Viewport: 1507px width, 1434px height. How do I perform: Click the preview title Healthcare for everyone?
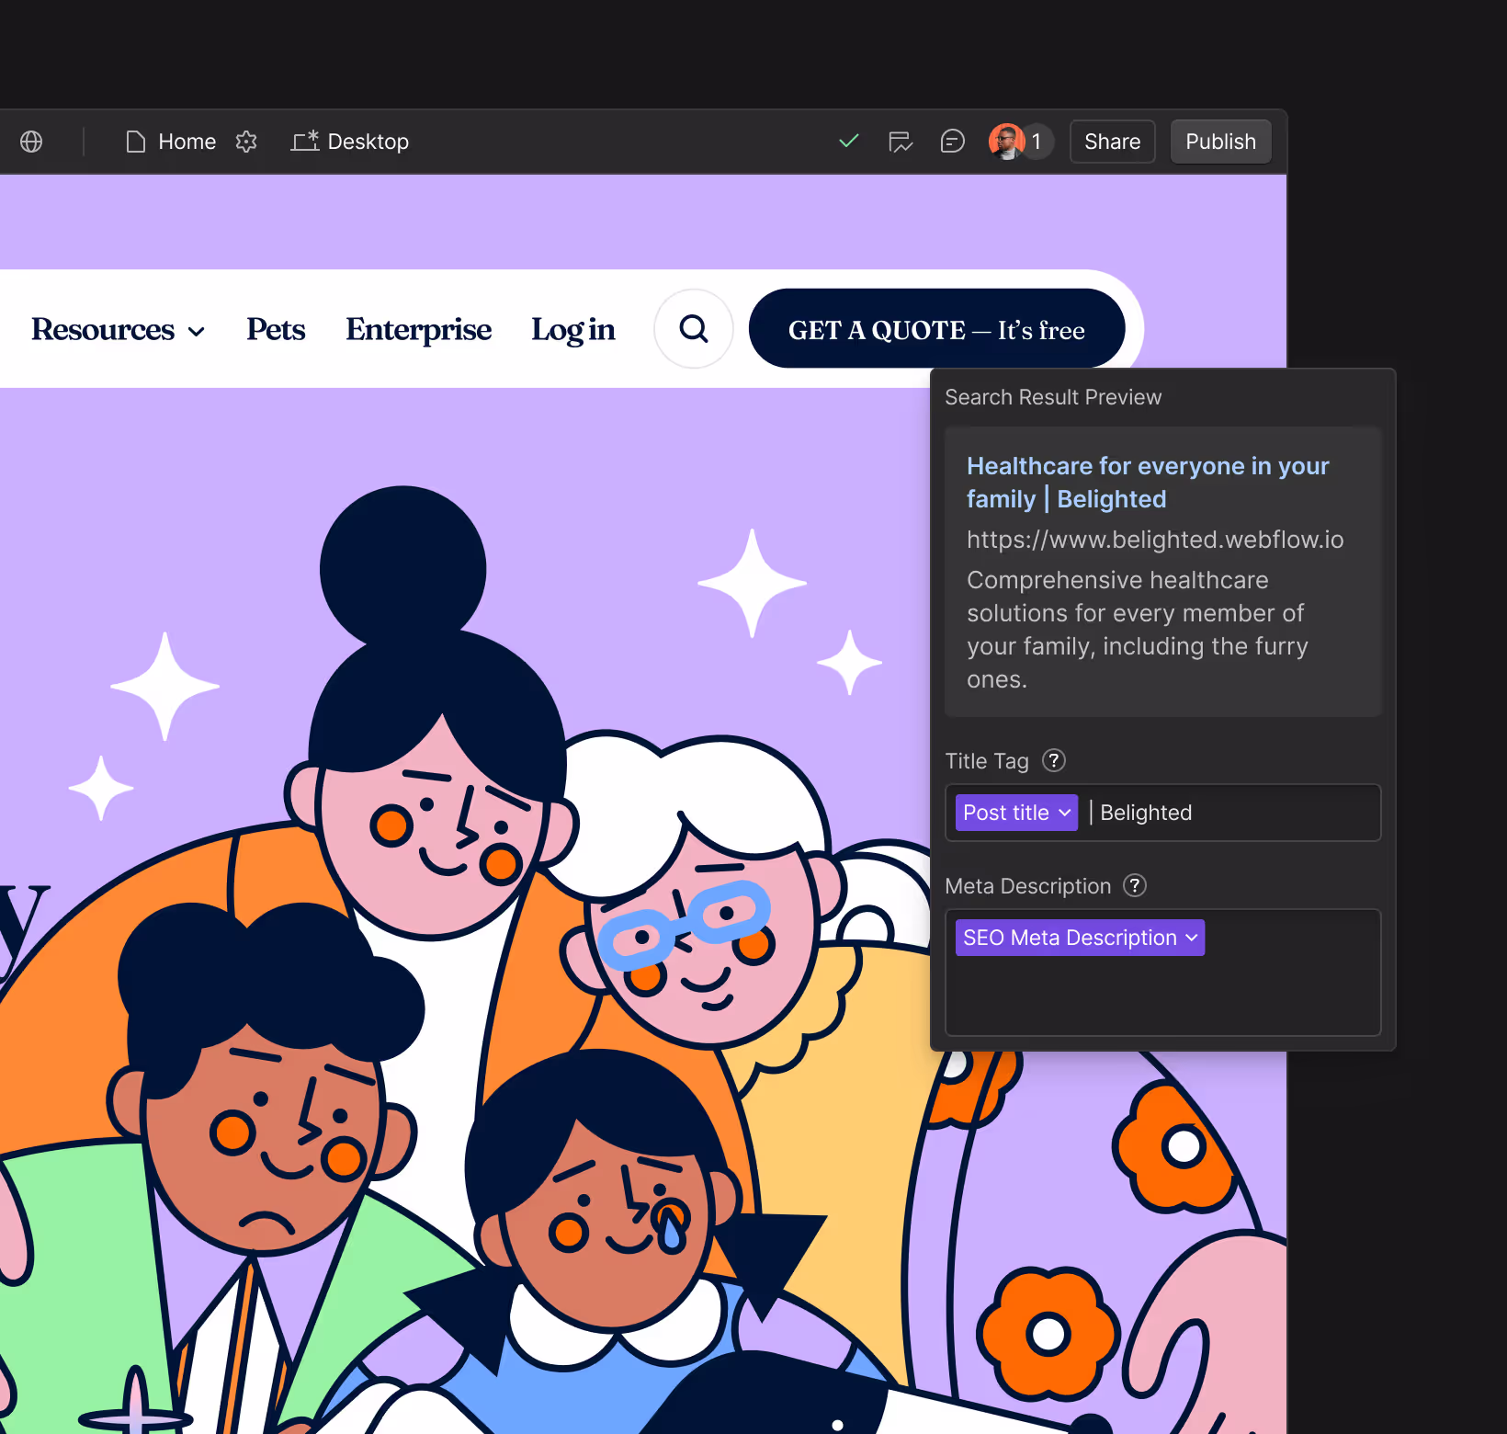click(1148, 483)
